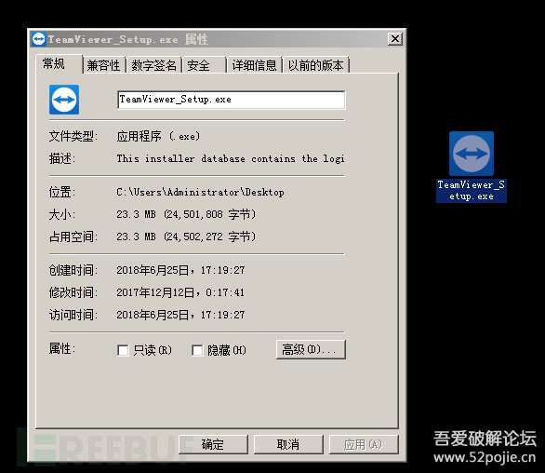Close the properties dialog with the X button

(395, 38)
